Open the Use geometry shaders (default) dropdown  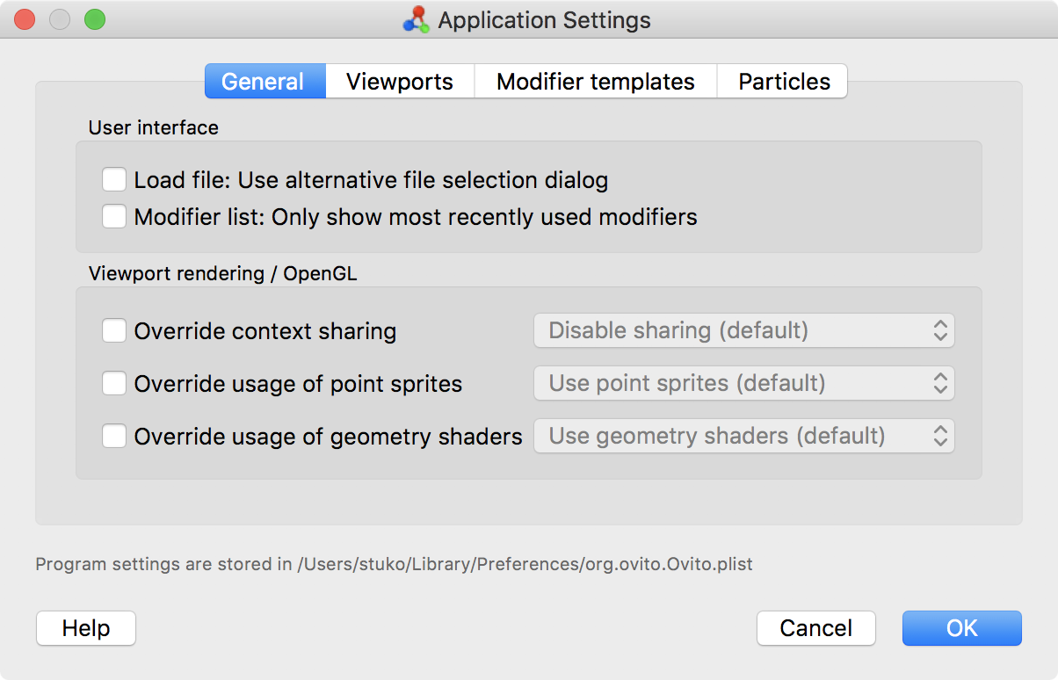tap(743, 436)
